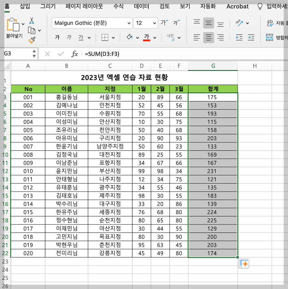Decrease indent icon
Viewport: 288px width, 289px height.
[x=239, y=37]
